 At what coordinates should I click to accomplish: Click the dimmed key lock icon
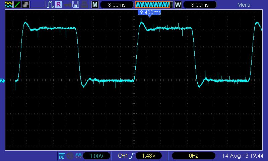[67, 5]
